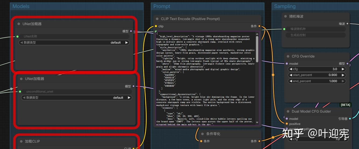Screen dimensions: 359x149
Task: Click the 生成后控制 field
Action: (x=316, y=35)
